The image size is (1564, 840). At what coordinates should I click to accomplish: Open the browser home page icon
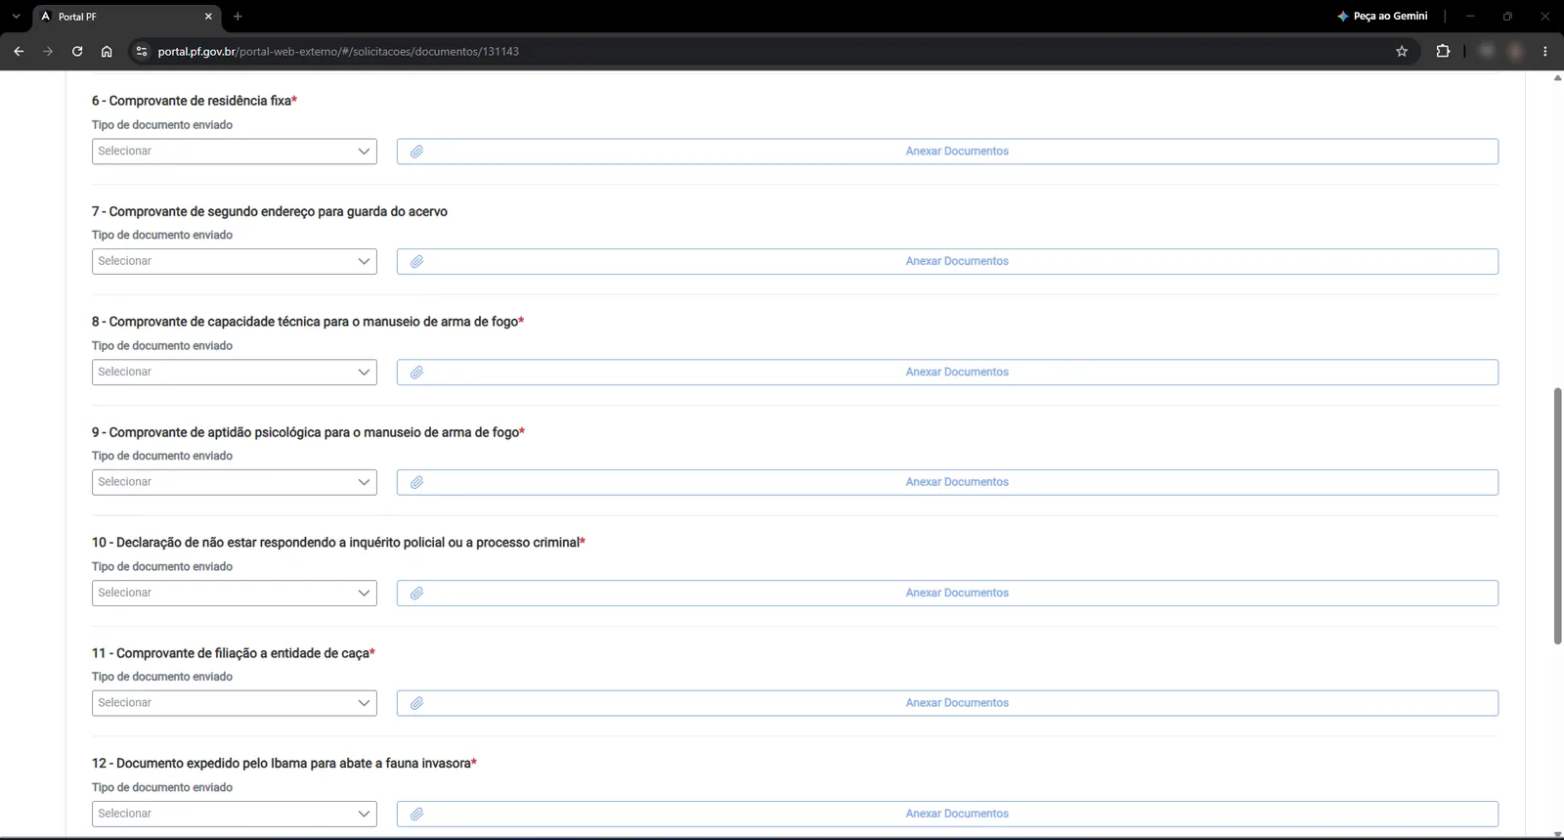(107, 51)
